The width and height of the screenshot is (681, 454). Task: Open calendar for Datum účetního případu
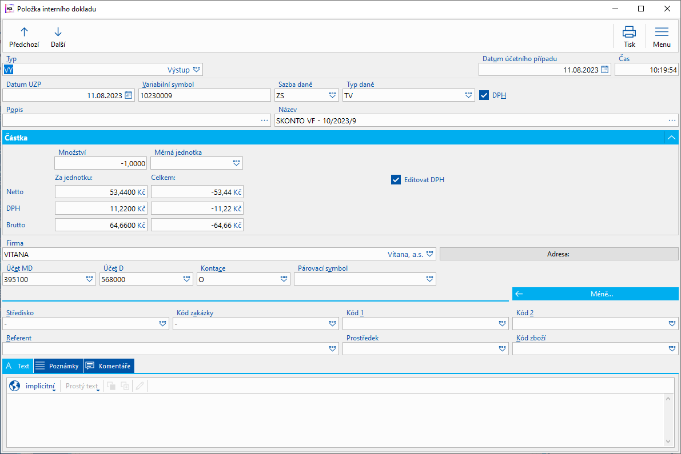click(x=604, y=70)
